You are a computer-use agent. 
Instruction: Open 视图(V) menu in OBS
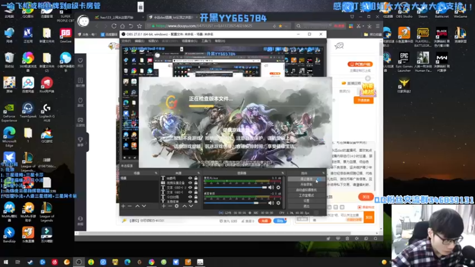tap(153, 41)
